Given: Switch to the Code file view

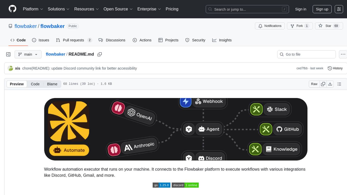Looking at the screenshot, I should (35, 84).
